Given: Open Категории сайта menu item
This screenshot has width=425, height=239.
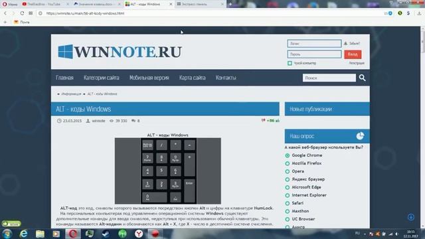Looking at the screenshot, I should pyautogui.click(x=101, y=78).
